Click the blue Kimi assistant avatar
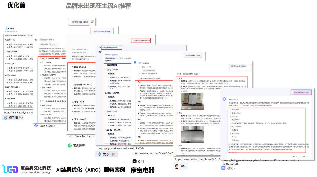Image resolution: width=317 pixels, height=177 pixels. [x=135, y=62]
